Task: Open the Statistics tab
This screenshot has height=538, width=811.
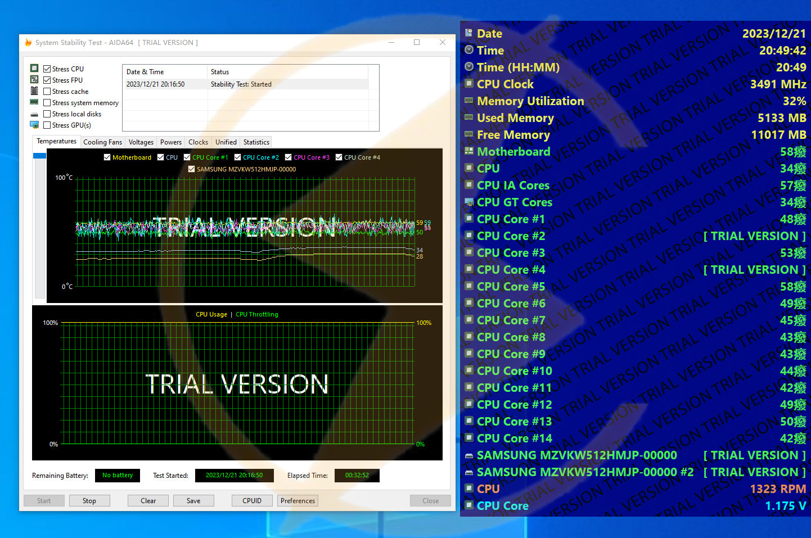Action: click(x=256, y=142)
